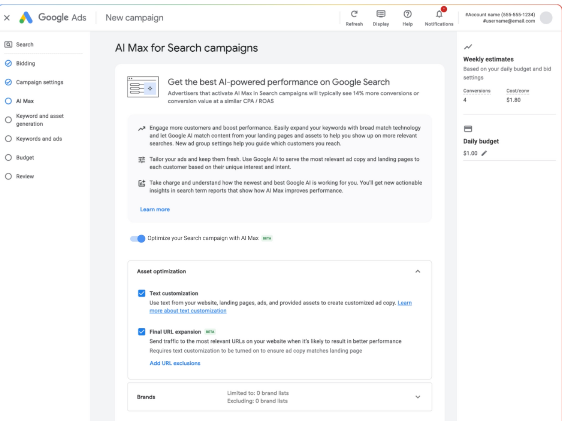Open the Keywords and ads step
Image resolution: width=562 pixels, height=421 pixels.
pyautogui.click(x=39, y=139)
